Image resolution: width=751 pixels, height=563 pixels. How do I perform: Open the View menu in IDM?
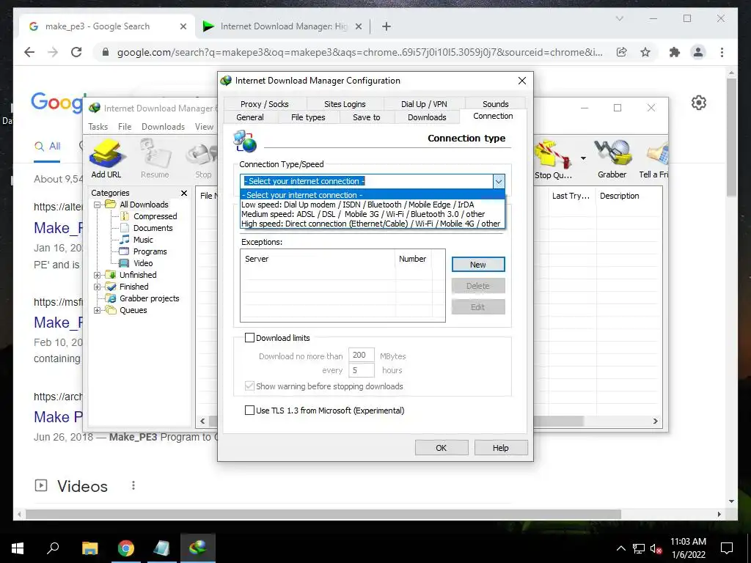click(204, 127)
